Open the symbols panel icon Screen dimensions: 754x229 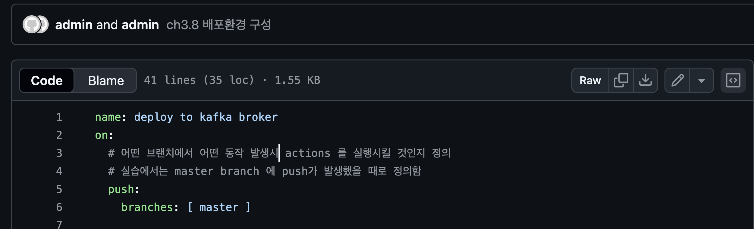733,80
